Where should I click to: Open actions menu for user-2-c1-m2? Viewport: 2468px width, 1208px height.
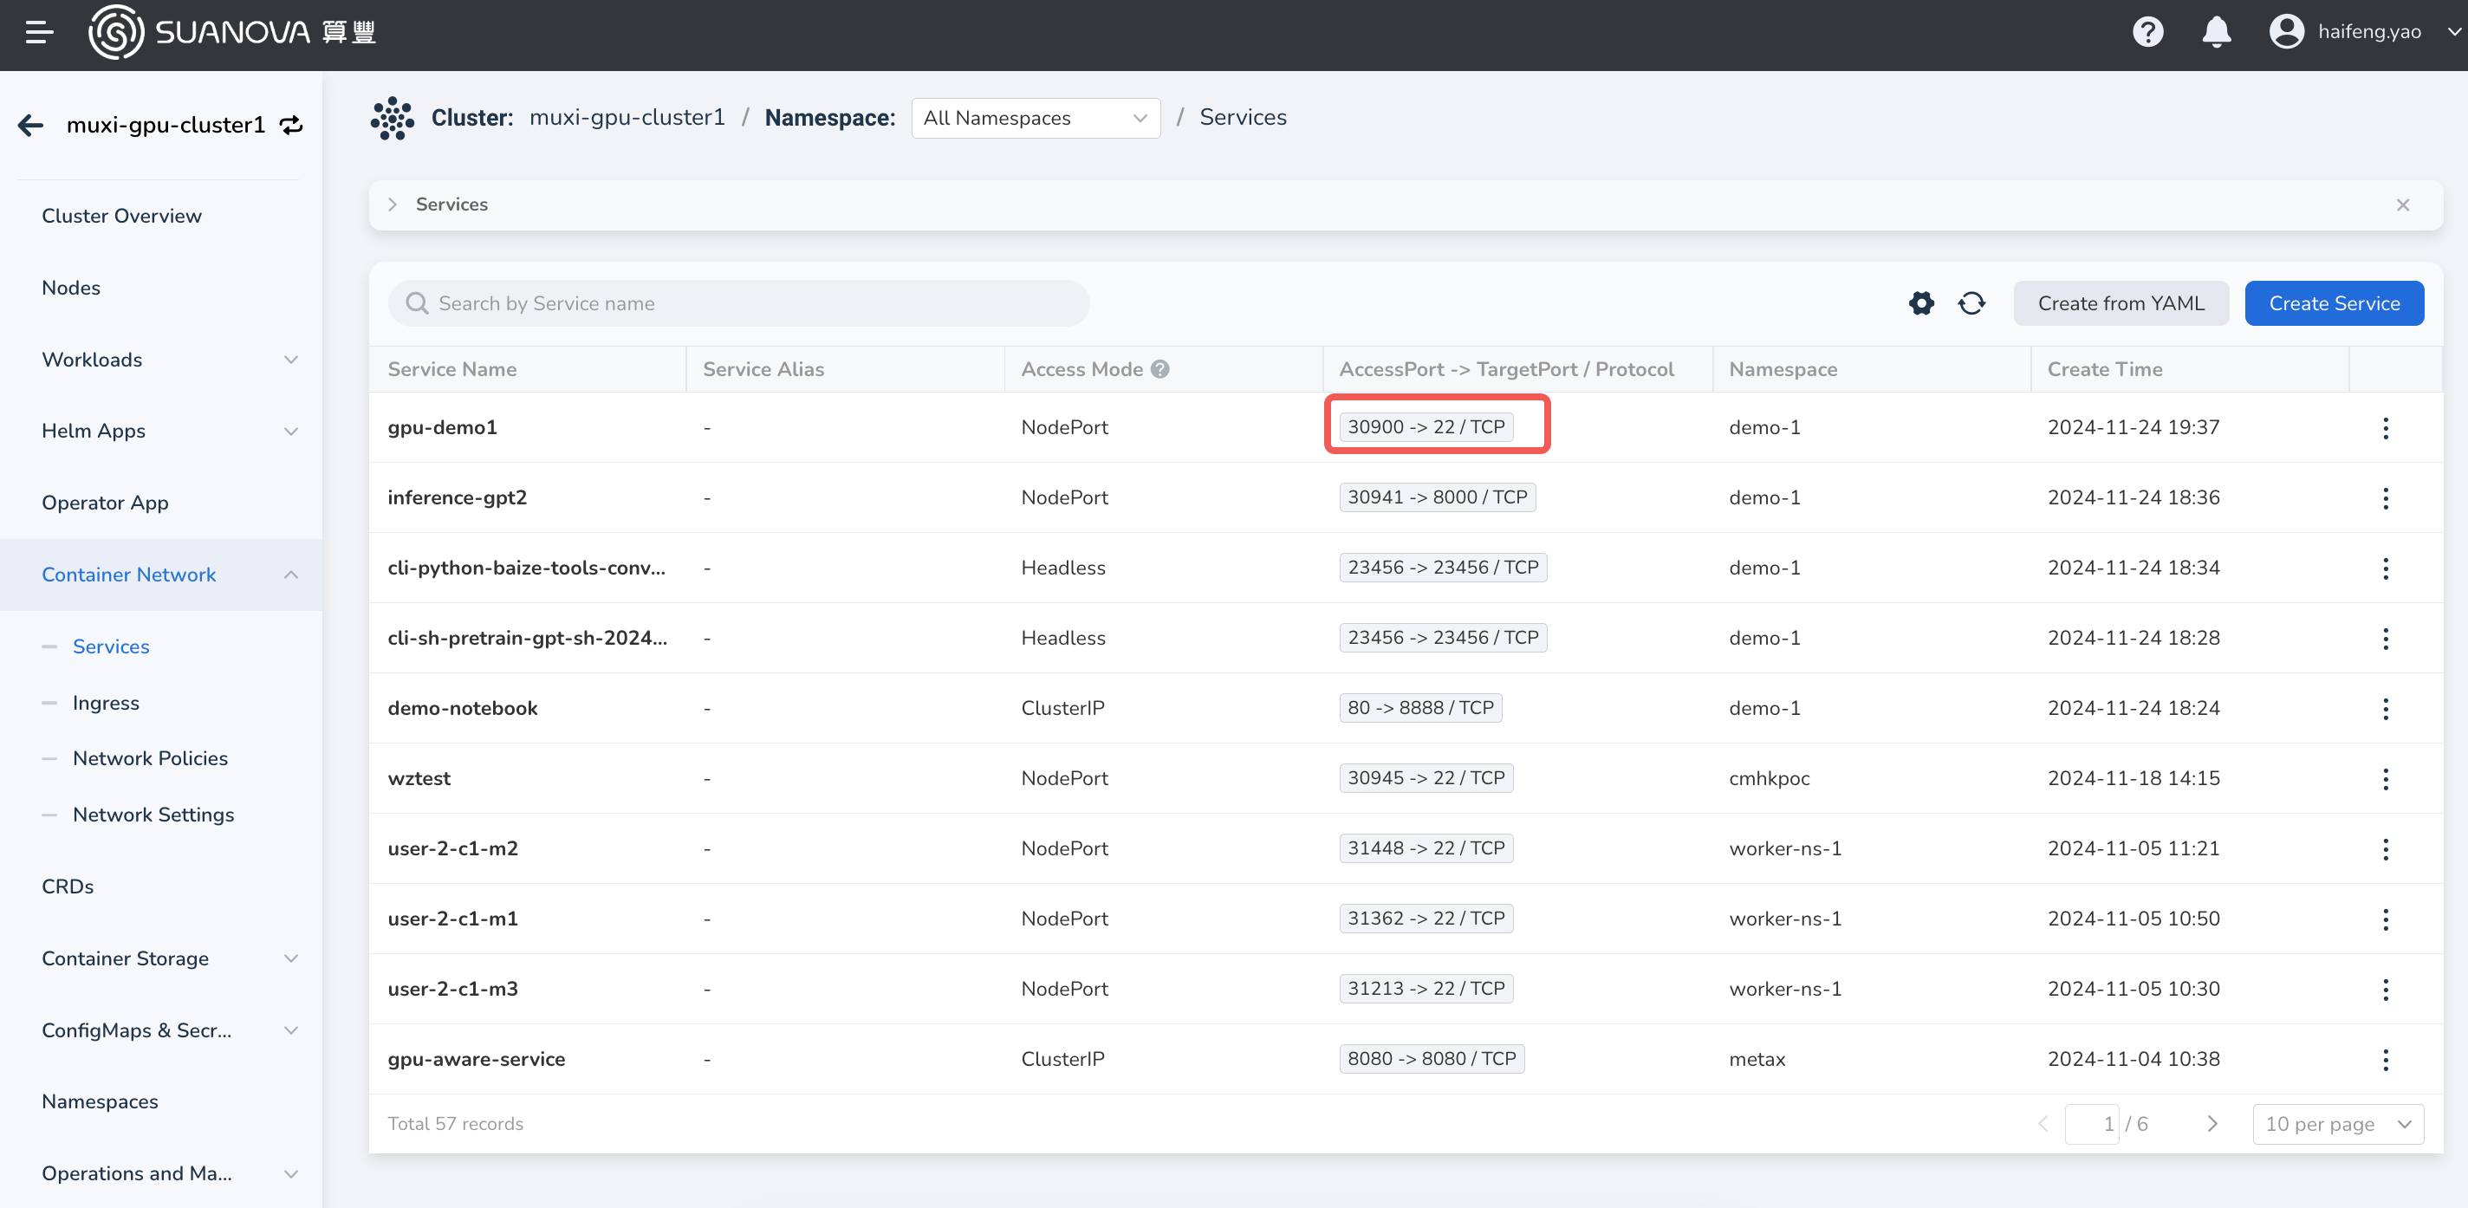click(x=2385, y=848)
